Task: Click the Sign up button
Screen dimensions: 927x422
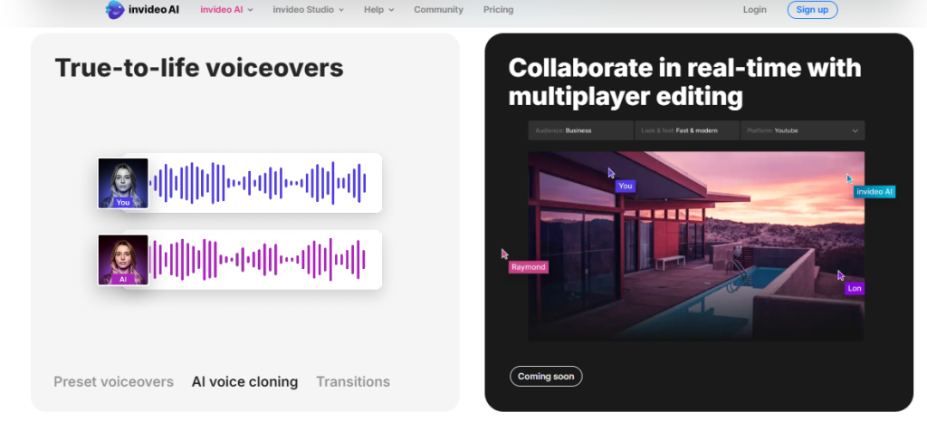Action: pos(812,9)
